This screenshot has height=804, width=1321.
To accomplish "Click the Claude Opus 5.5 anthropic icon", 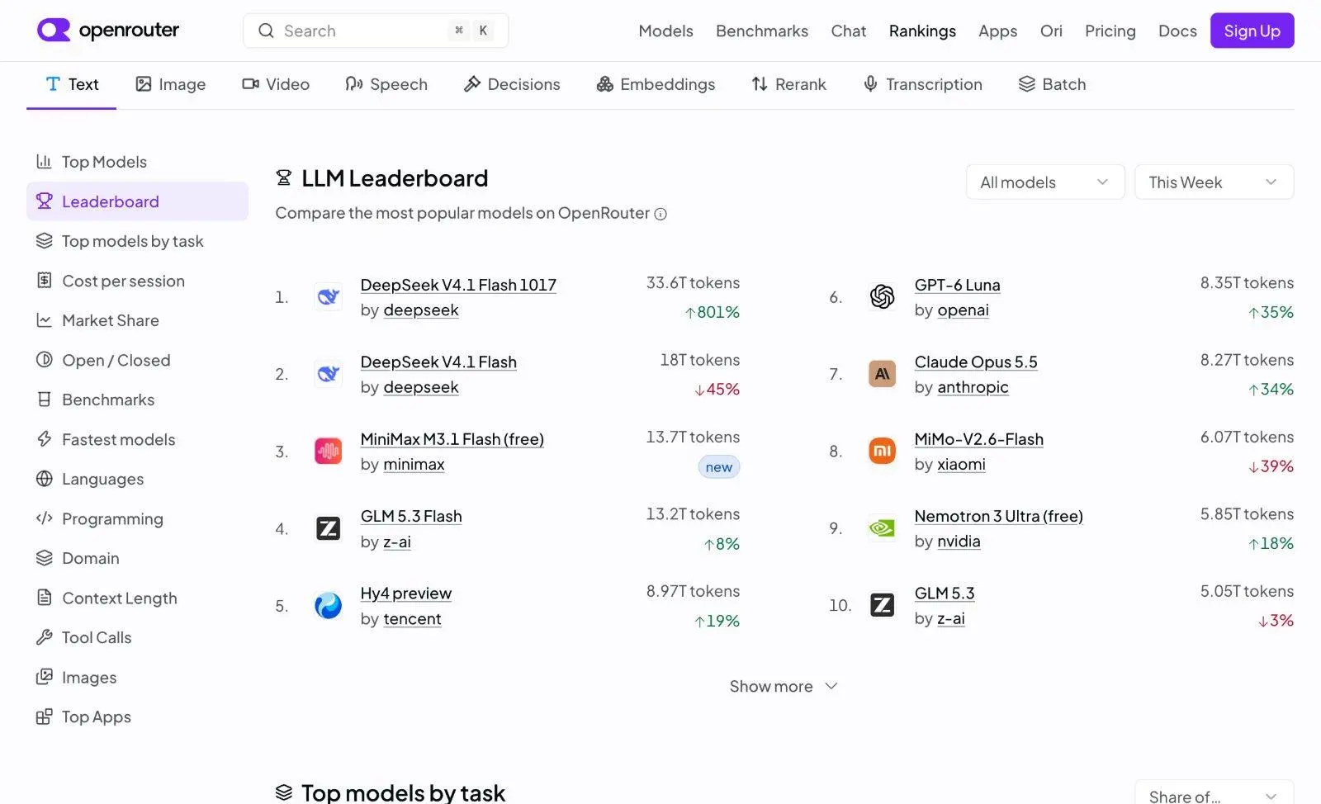I will click(883, 374).
